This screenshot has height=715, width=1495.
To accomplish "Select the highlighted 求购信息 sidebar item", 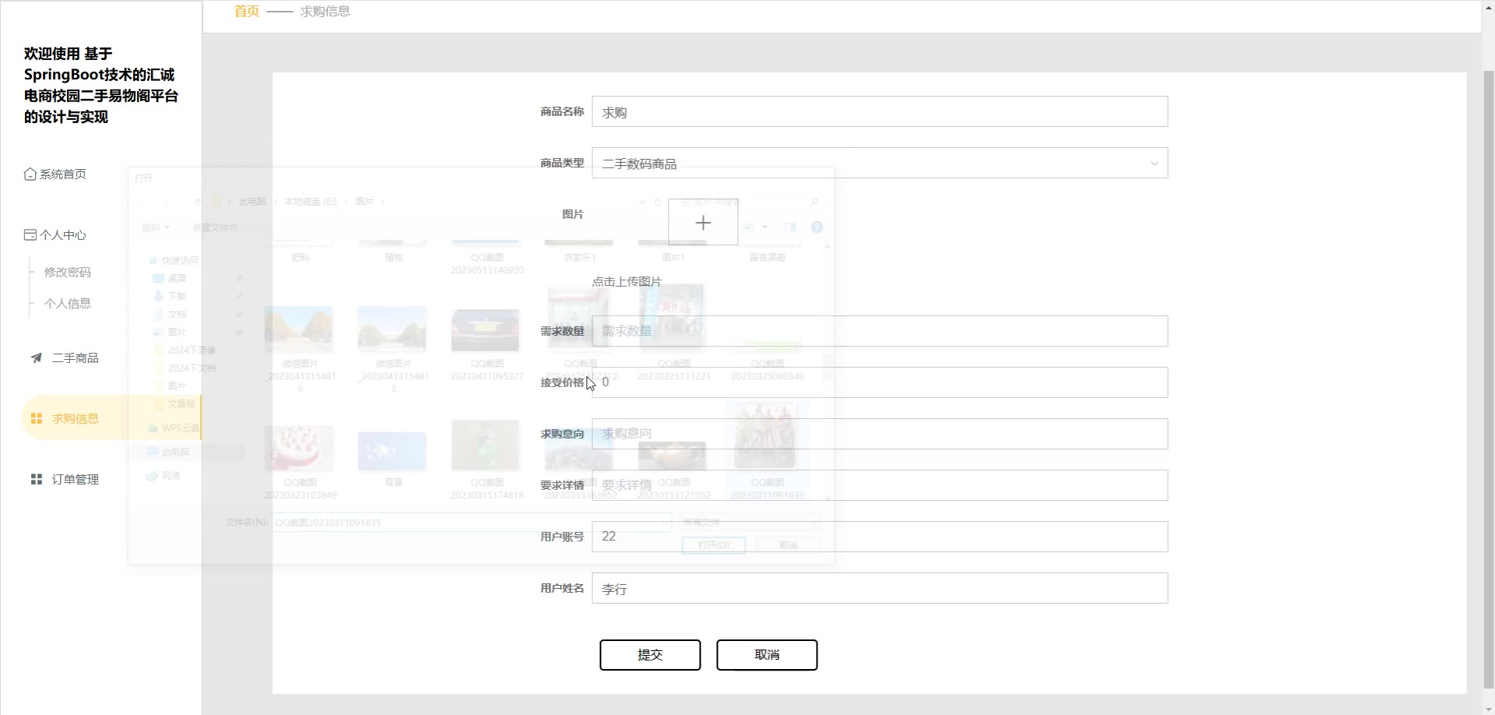I will tap(111, 418).
